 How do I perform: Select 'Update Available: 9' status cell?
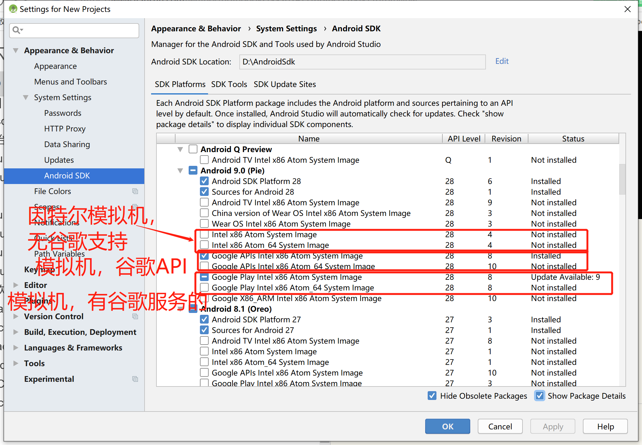[x=565, y=277]
